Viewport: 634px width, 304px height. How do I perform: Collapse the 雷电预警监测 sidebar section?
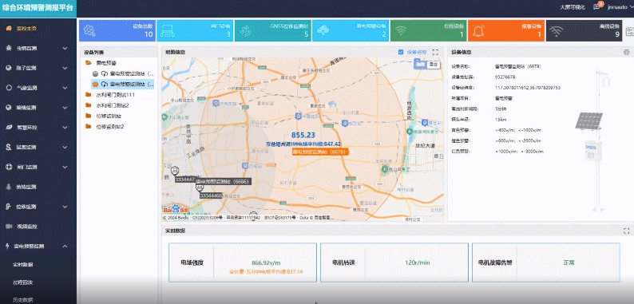pos(38,246)
